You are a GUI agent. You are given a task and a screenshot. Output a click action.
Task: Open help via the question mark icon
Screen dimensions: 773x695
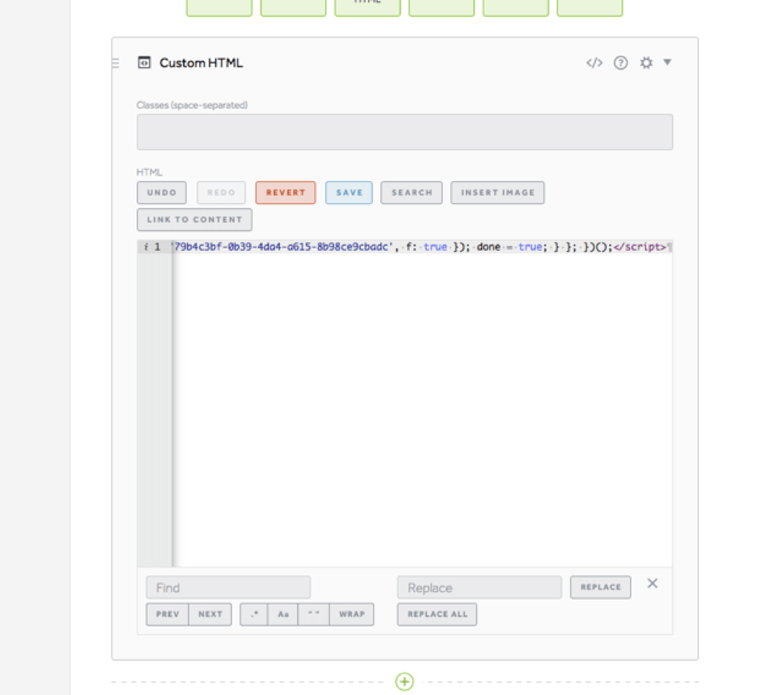(620, 63)
